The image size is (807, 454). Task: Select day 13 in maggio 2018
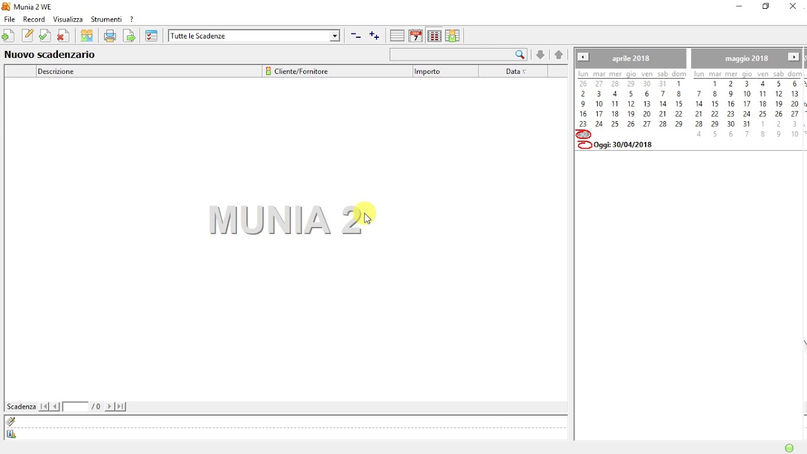(795, 94)
